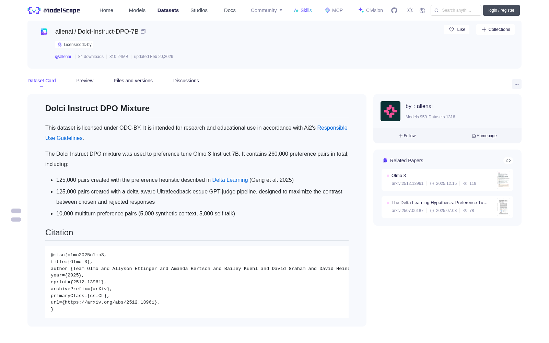Screen dimensions: 549x343
Task: Open The Delta Learning Hypothesis paper title
Action: pos(440,203)
